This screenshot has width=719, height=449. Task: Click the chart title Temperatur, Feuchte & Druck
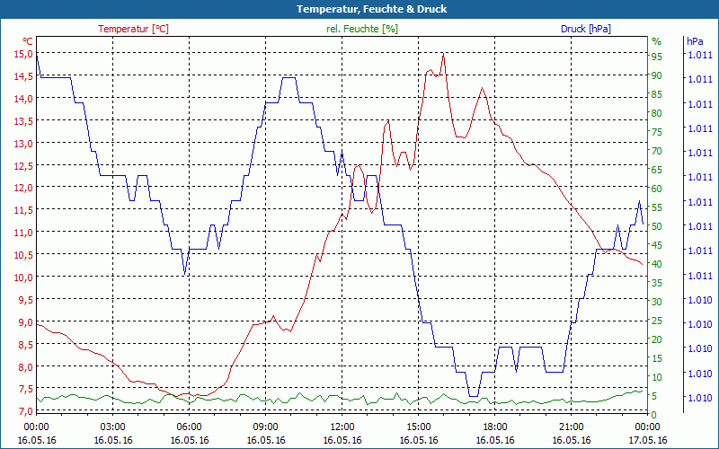coord(359,9)
